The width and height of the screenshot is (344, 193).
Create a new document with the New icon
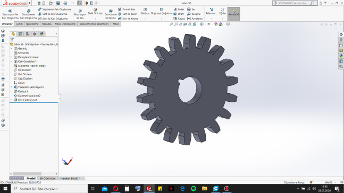click(x=44, y=3)
